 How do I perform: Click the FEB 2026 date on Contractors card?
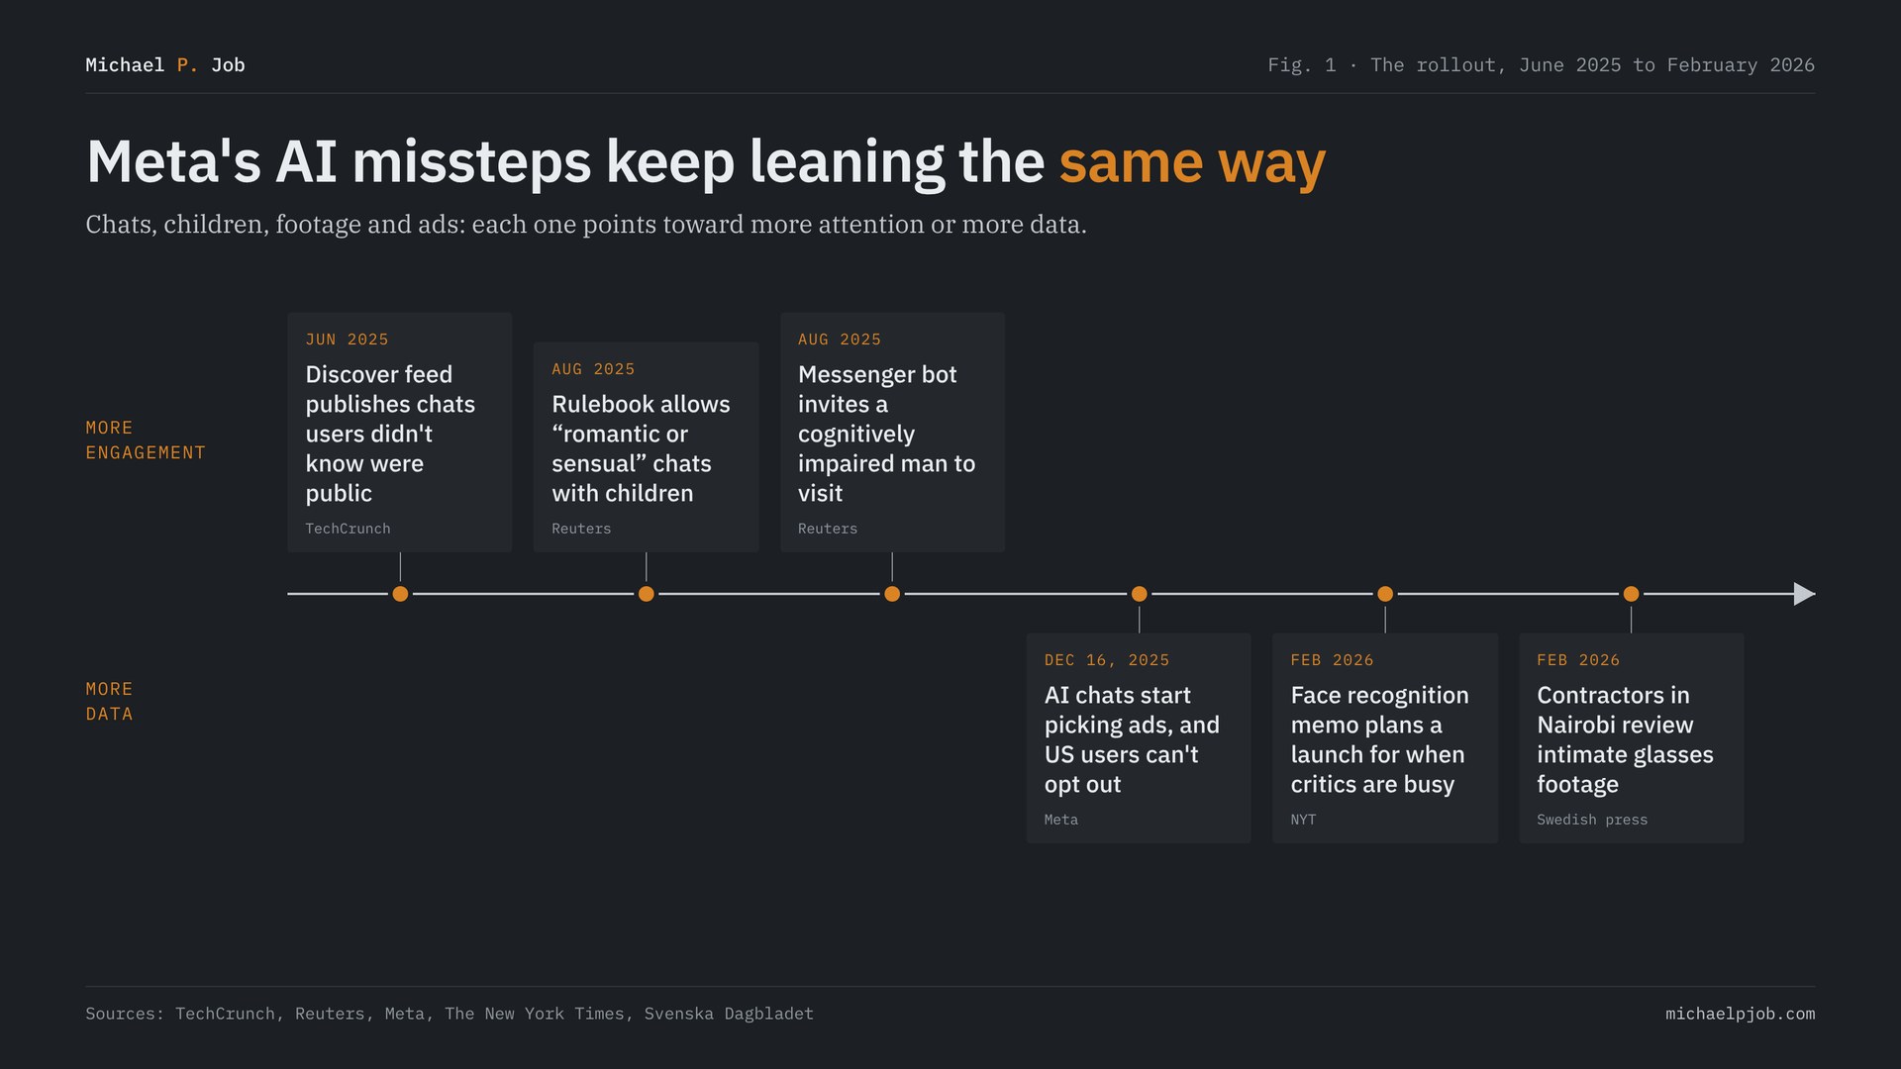click(1578, 660)
